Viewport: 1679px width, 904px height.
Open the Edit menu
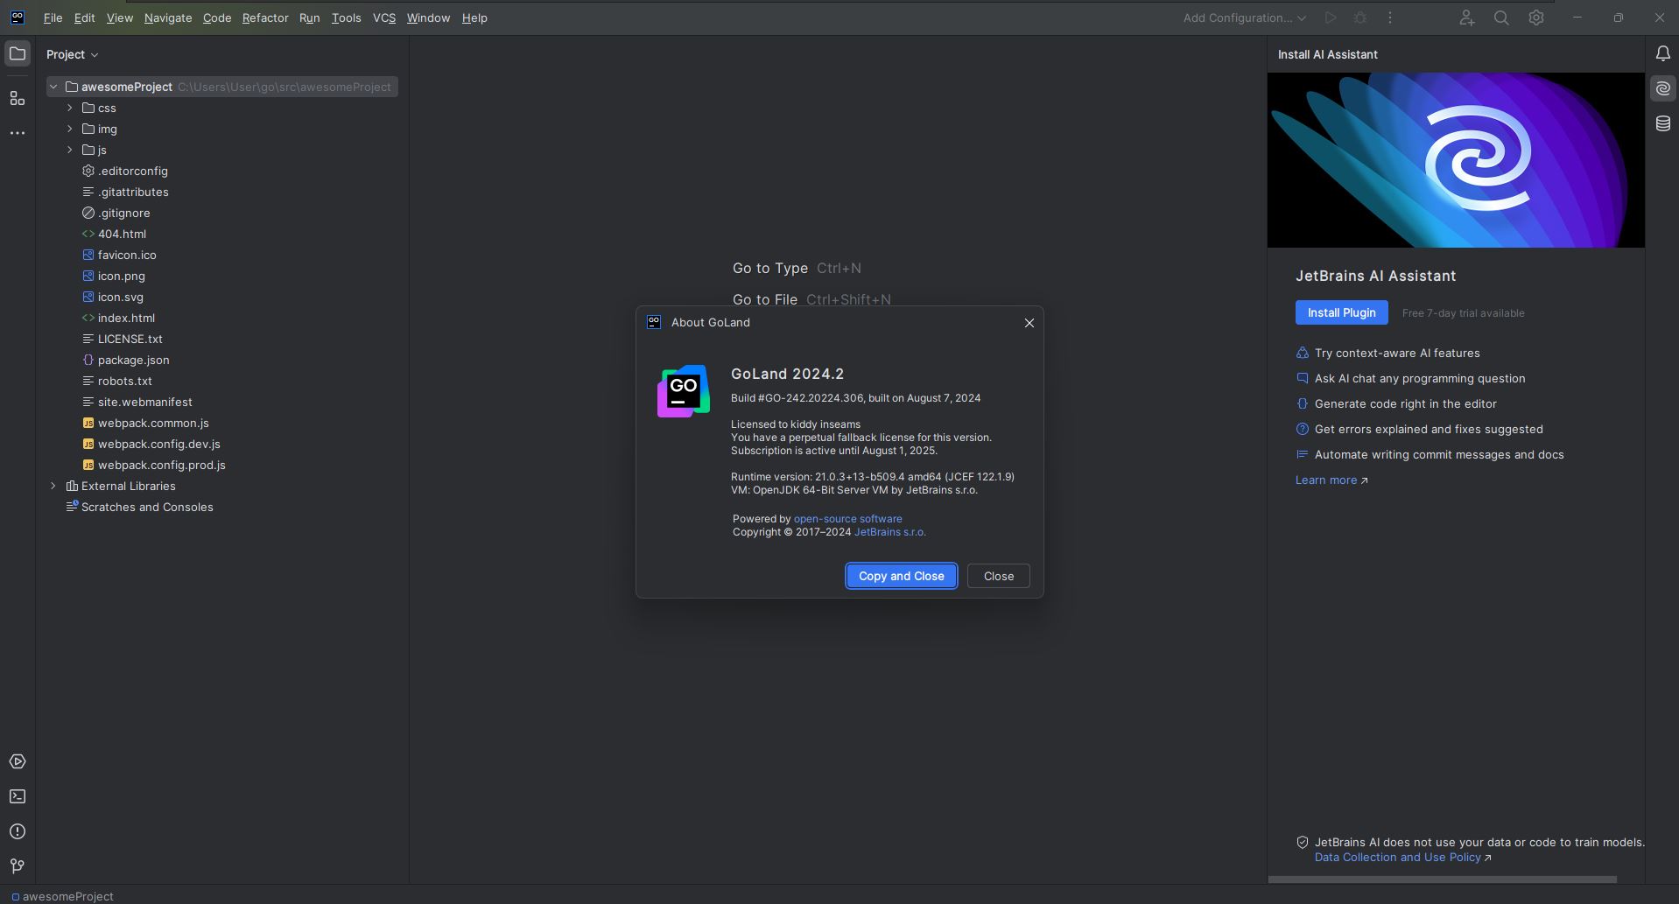(84, 18)
